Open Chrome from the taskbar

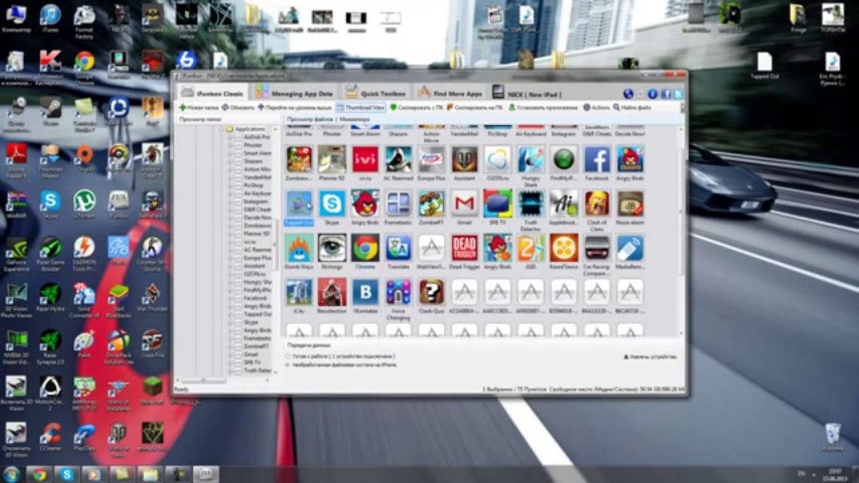tap(39, 474)
